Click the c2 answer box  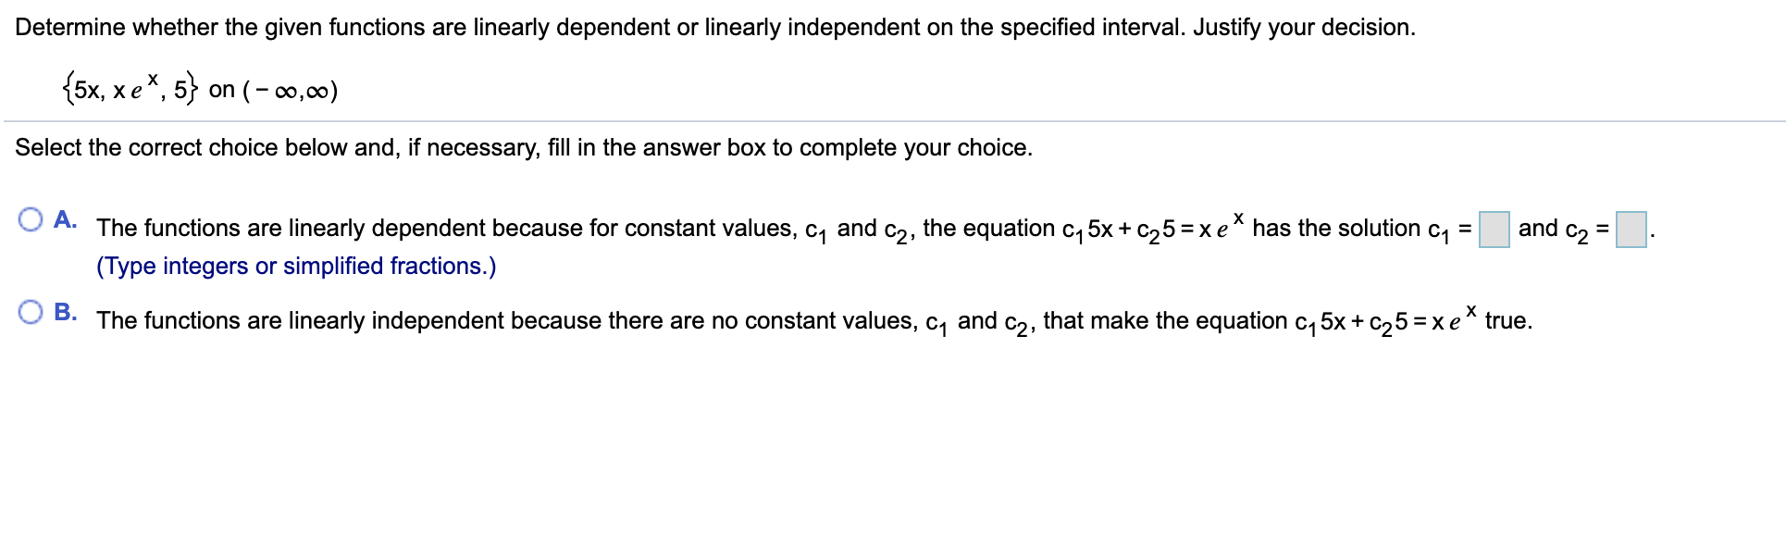(x=1631, y=230)
